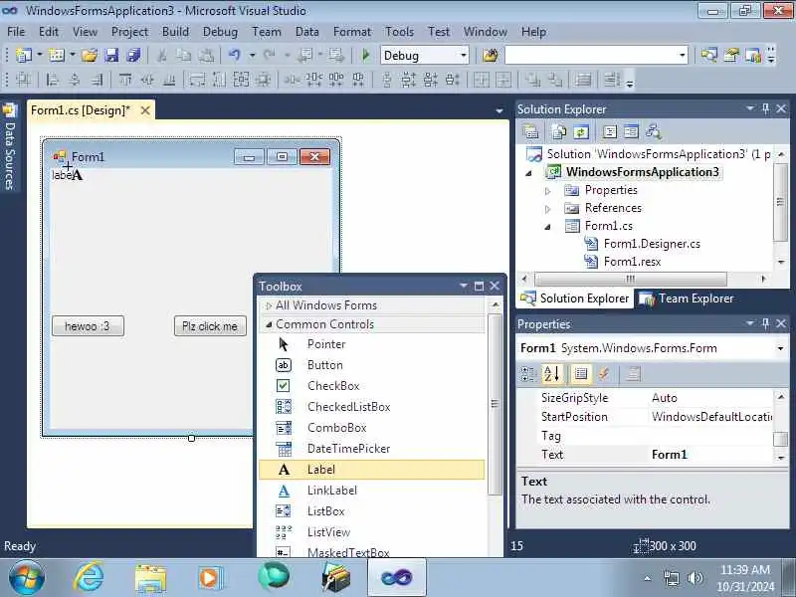The height and width of the screenshot is (597, 796).
Task: Open the Build menu
Action: coord(175,32)
